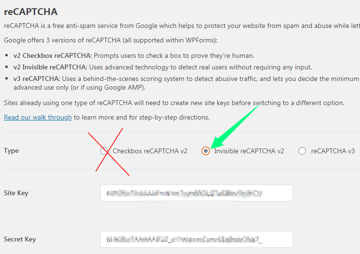Choose the reCAPTCHA v3 radio option

(x=302, y=151)
